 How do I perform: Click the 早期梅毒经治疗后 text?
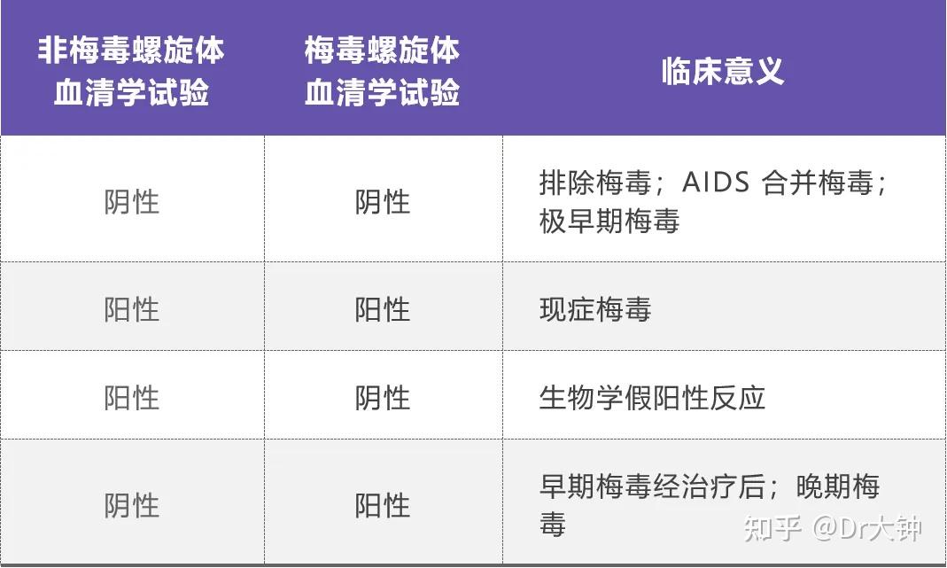(x=652, y=486)
